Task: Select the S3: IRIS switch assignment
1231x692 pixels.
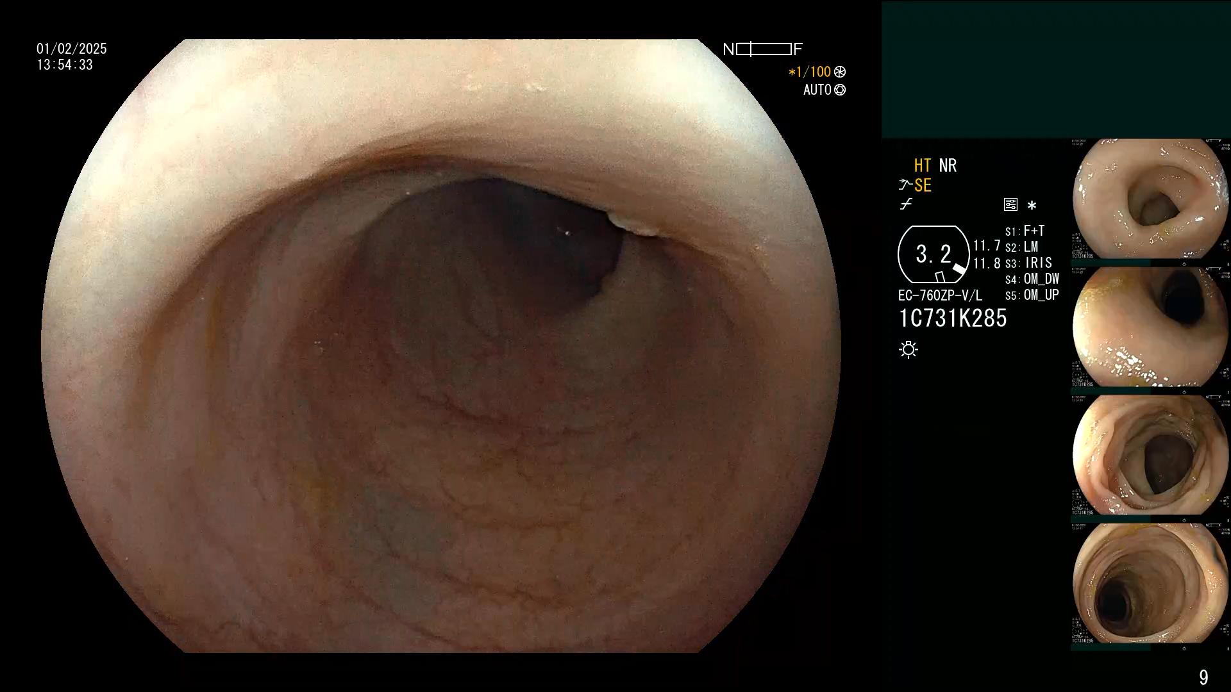Action: click(1028, 263)
